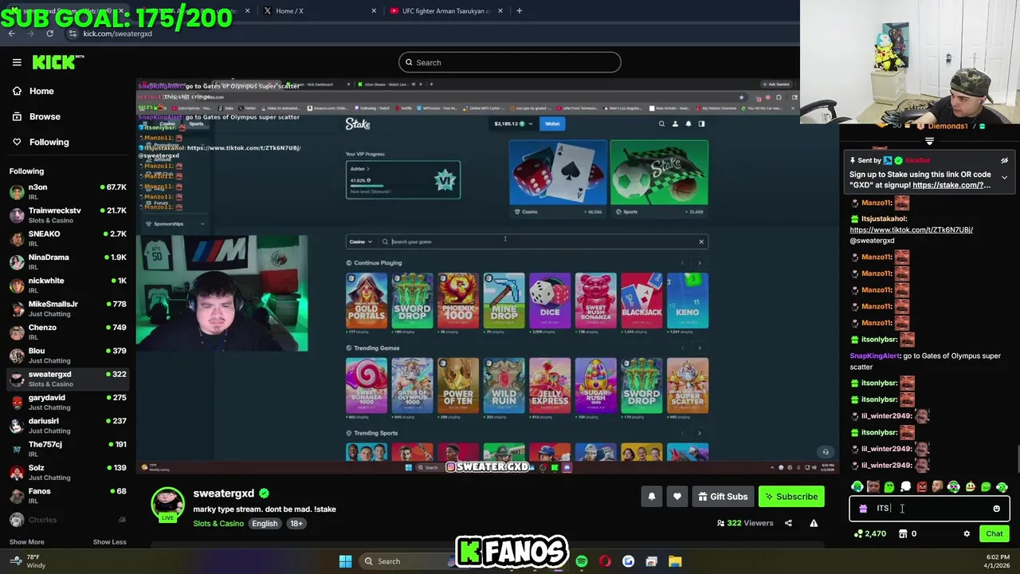
Task: Open Chenzo channel in Following list
Action: point(68,332)
